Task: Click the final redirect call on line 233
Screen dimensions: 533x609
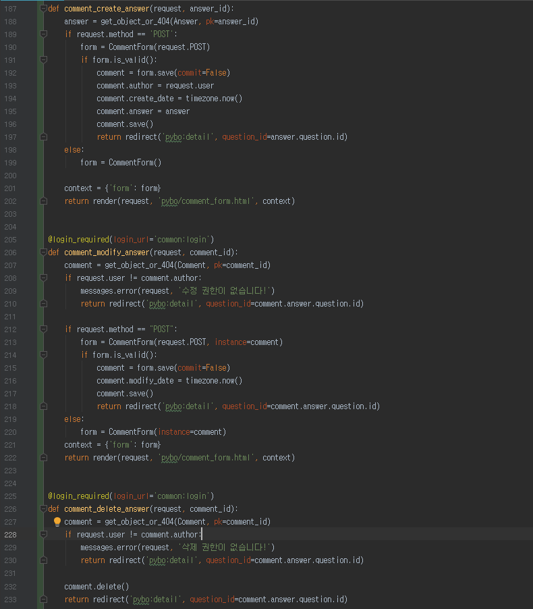Action: click(220, 600)
